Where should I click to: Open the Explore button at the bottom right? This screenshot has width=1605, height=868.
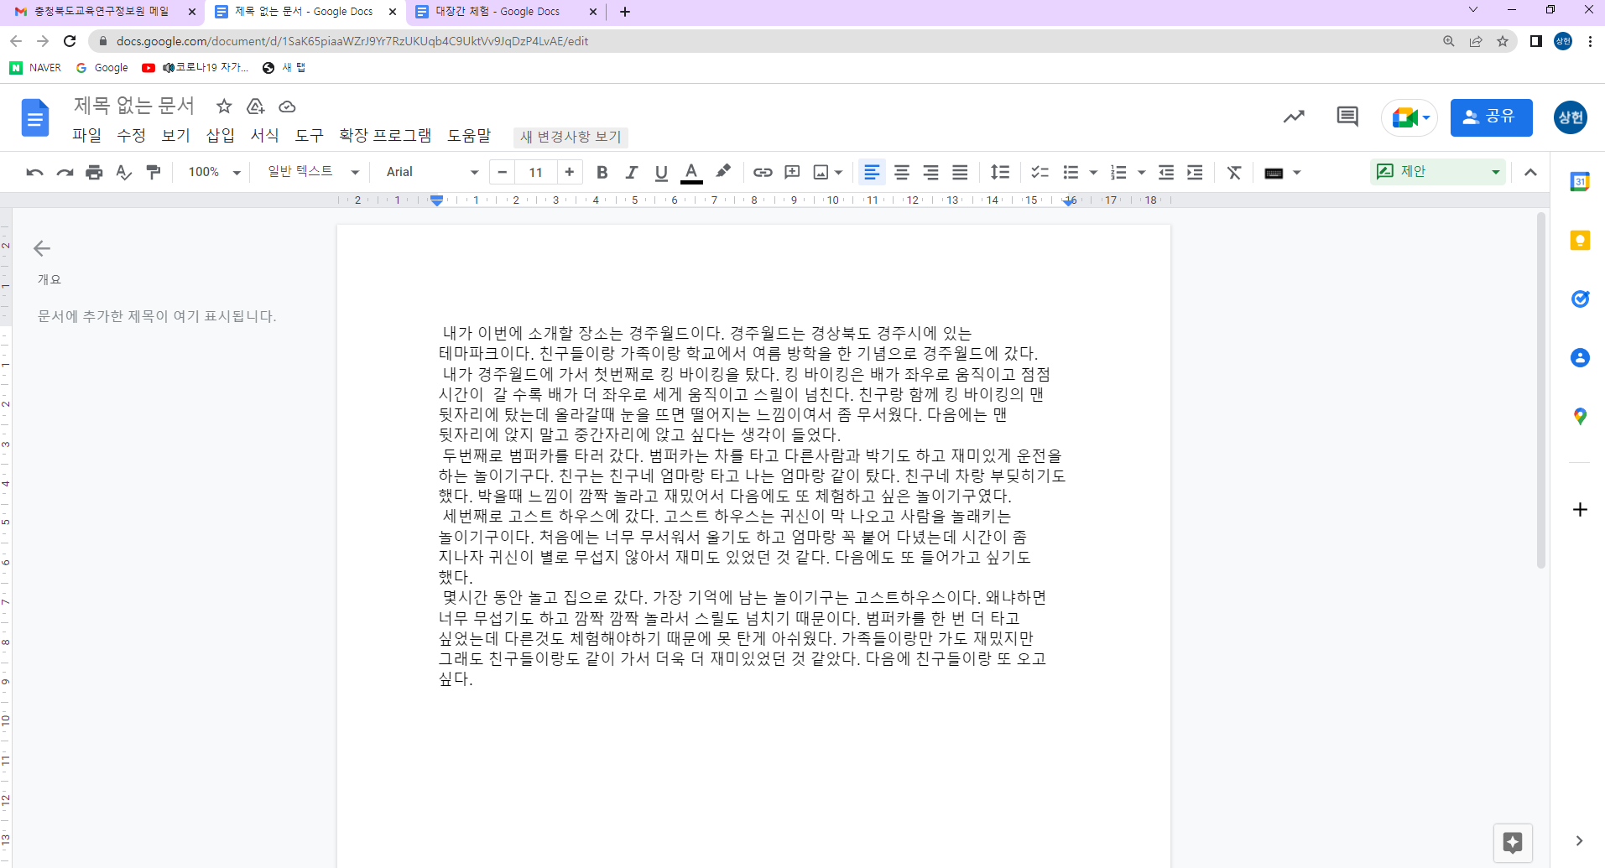tap(1513, 843)
